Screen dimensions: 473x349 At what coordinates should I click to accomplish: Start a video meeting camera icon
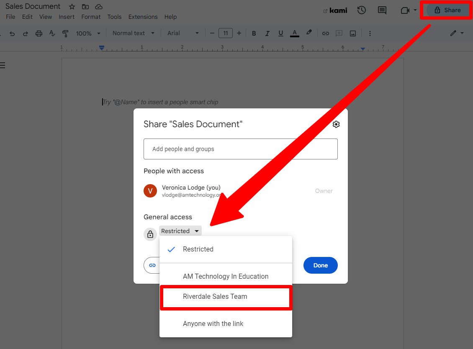coord(405,10)
